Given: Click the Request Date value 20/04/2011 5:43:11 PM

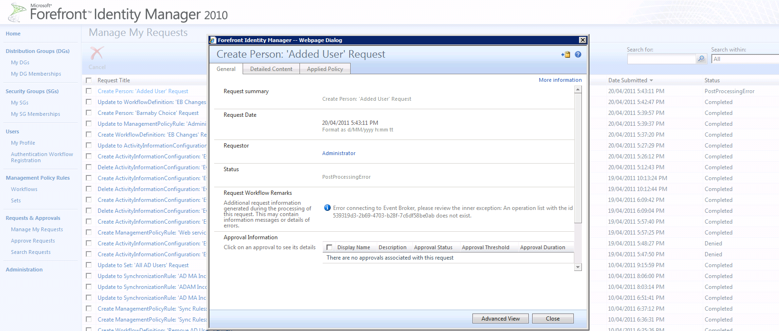Looking at the screenshot, I should tap(350, 123).
